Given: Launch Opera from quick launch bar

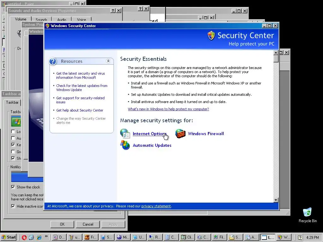Looking at the screenshot, I should pos(24,238).
